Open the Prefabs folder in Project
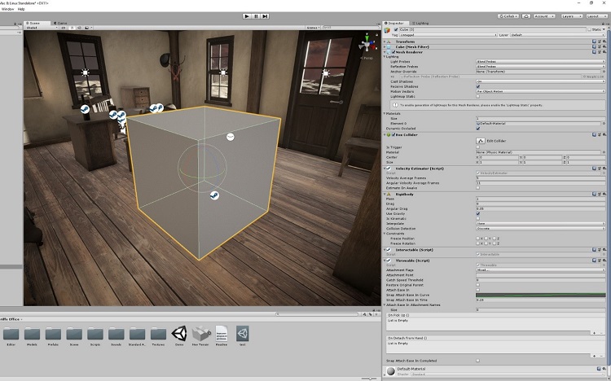Image resolution: width=611 pixels, height=381 pixels. (x=53, y=334)
